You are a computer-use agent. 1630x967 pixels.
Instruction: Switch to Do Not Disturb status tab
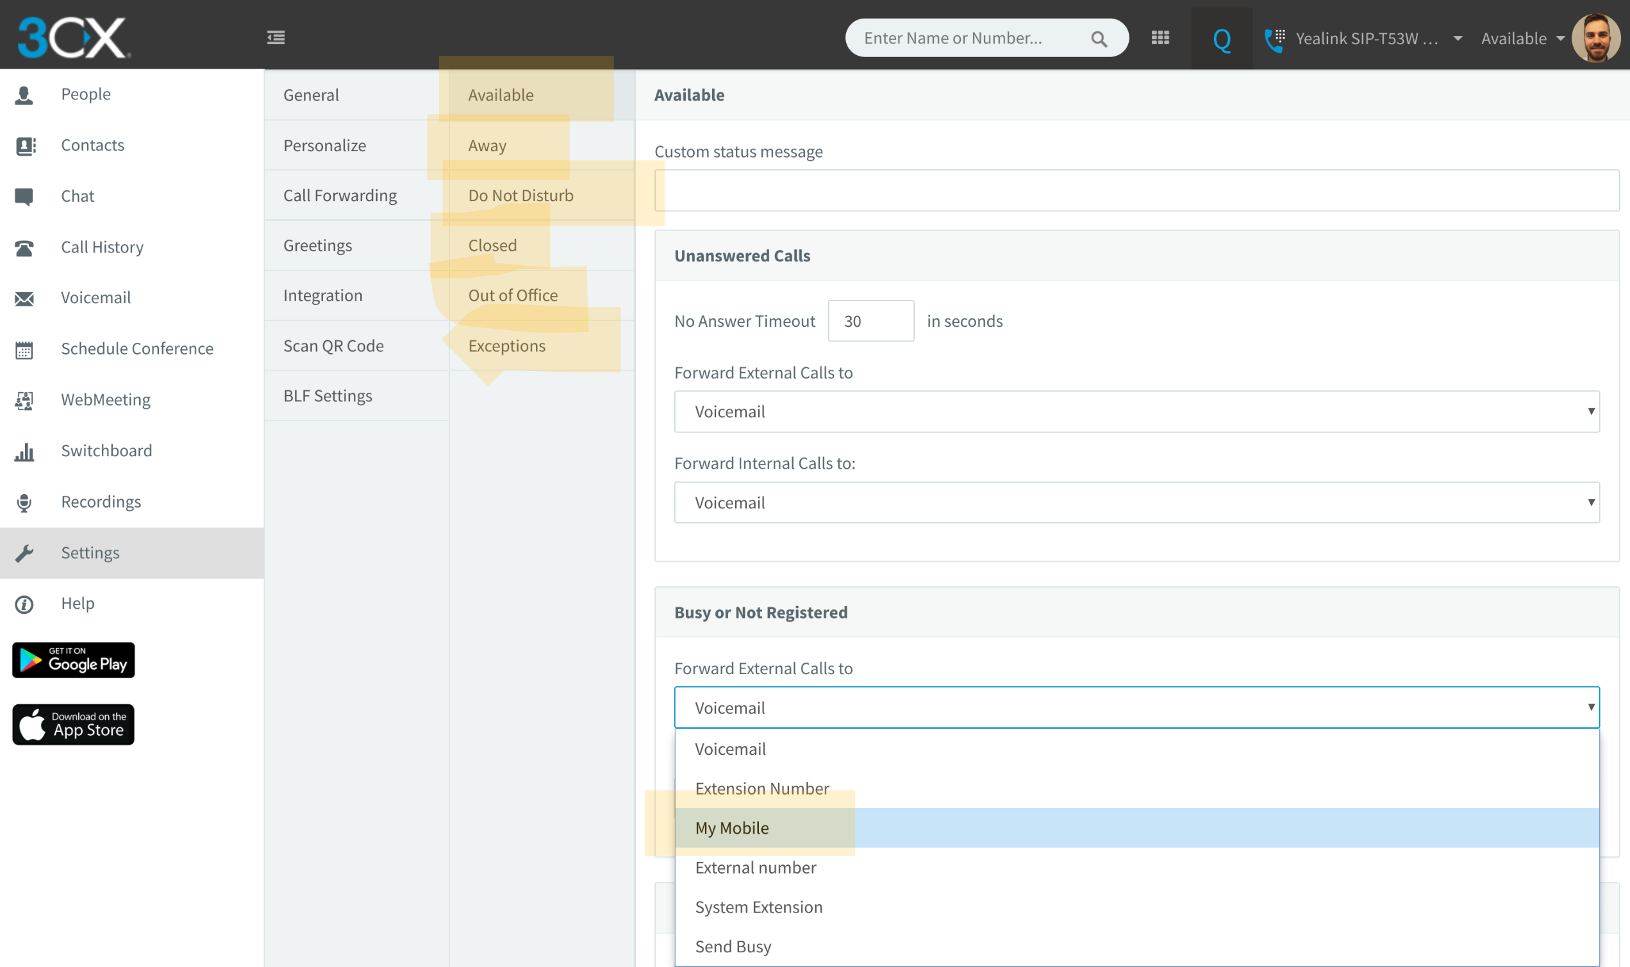520,195
